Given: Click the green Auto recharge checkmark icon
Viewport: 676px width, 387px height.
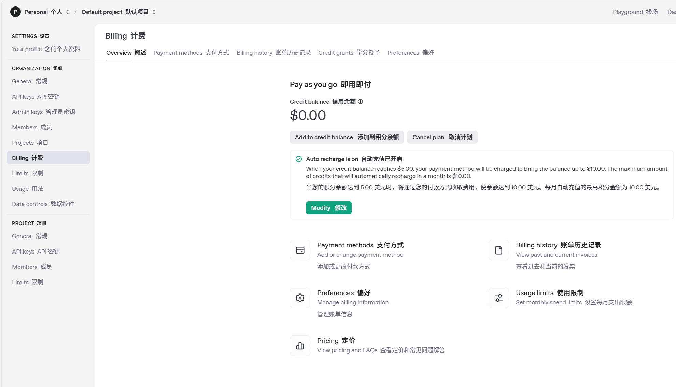Looking at the screenshot, I should [x=299, y=159].
